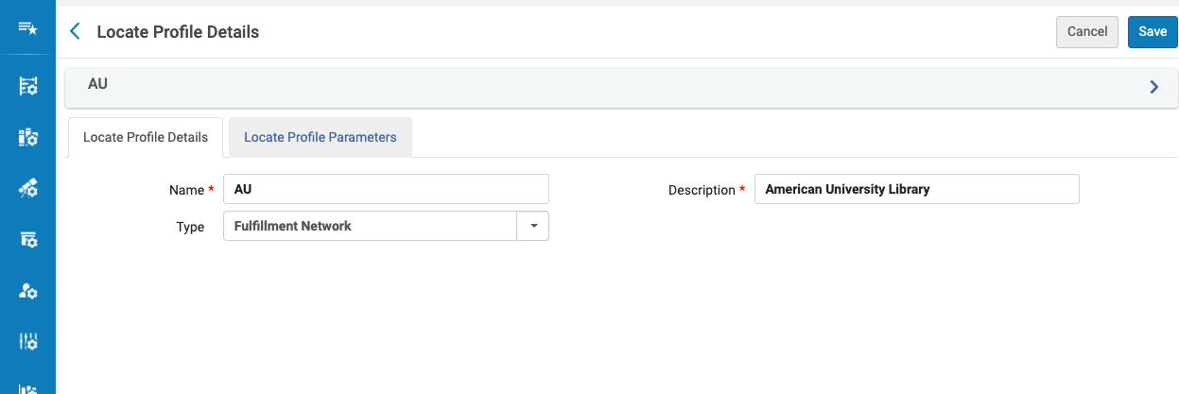This screenshot has height=394, width=1179.
Task: Select the Locate Profile Details tab
Action: pyautogui.click(x=146, y=137)
